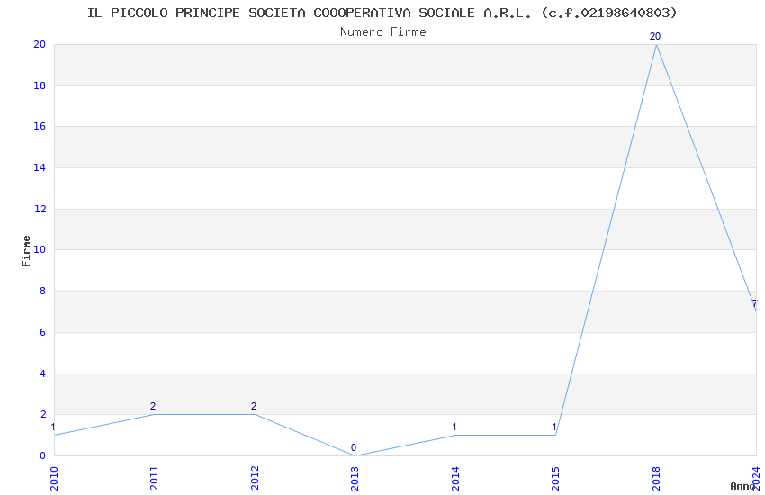Click data label 7 at right edge

[755, 303]
